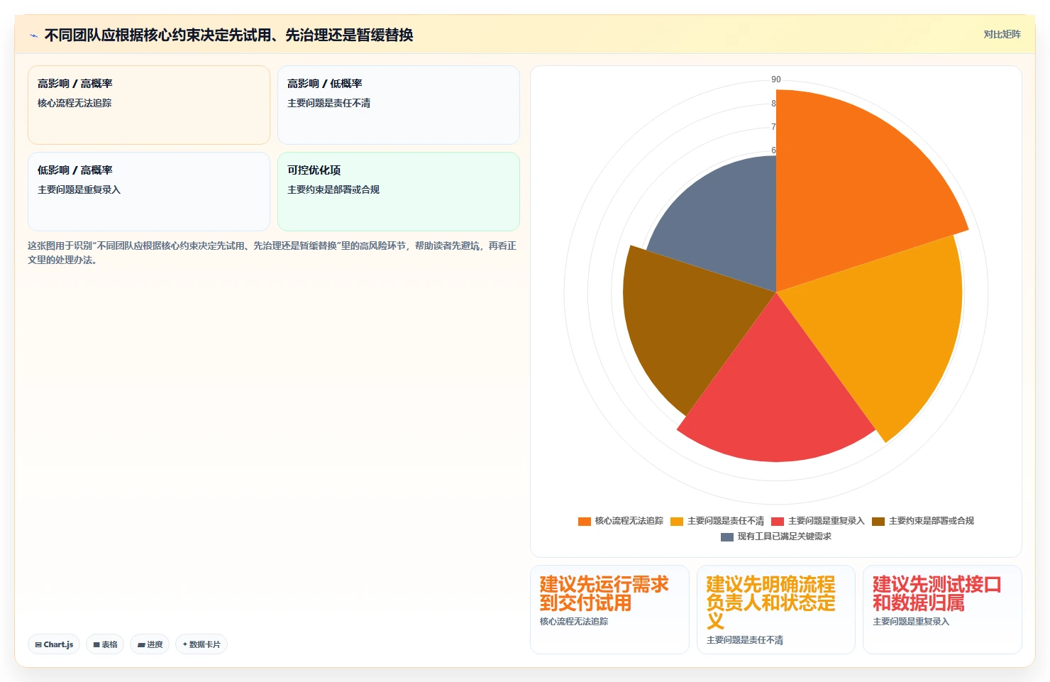Open the 可控优化项 card
Screen dimensions: 1050x682
[399, 192]
